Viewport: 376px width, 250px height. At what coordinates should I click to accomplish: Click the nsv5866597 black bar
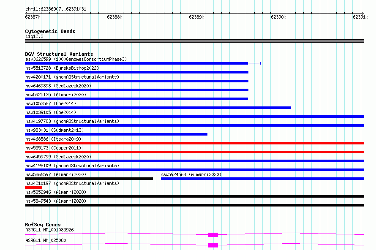(89, 179)
